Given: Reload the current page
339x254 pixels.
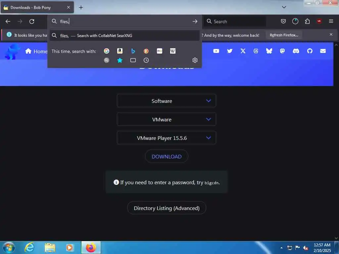Looking at the screenshot, I should coord(32,21).
